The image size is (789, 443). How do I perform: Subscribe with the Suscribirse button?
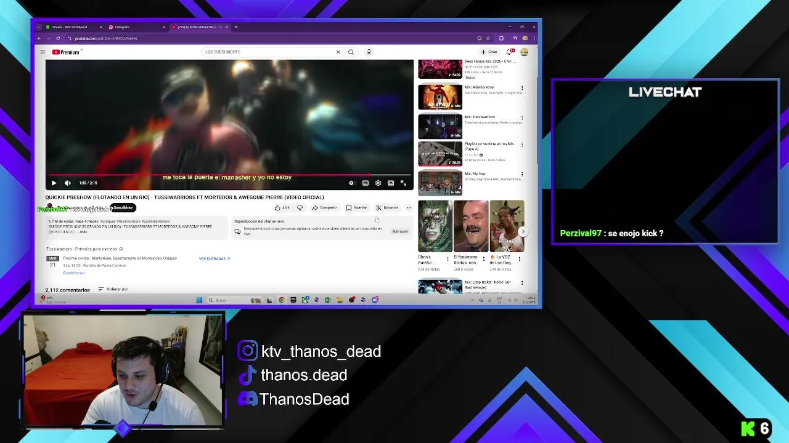pyautogui.click(x=123, y=207)
